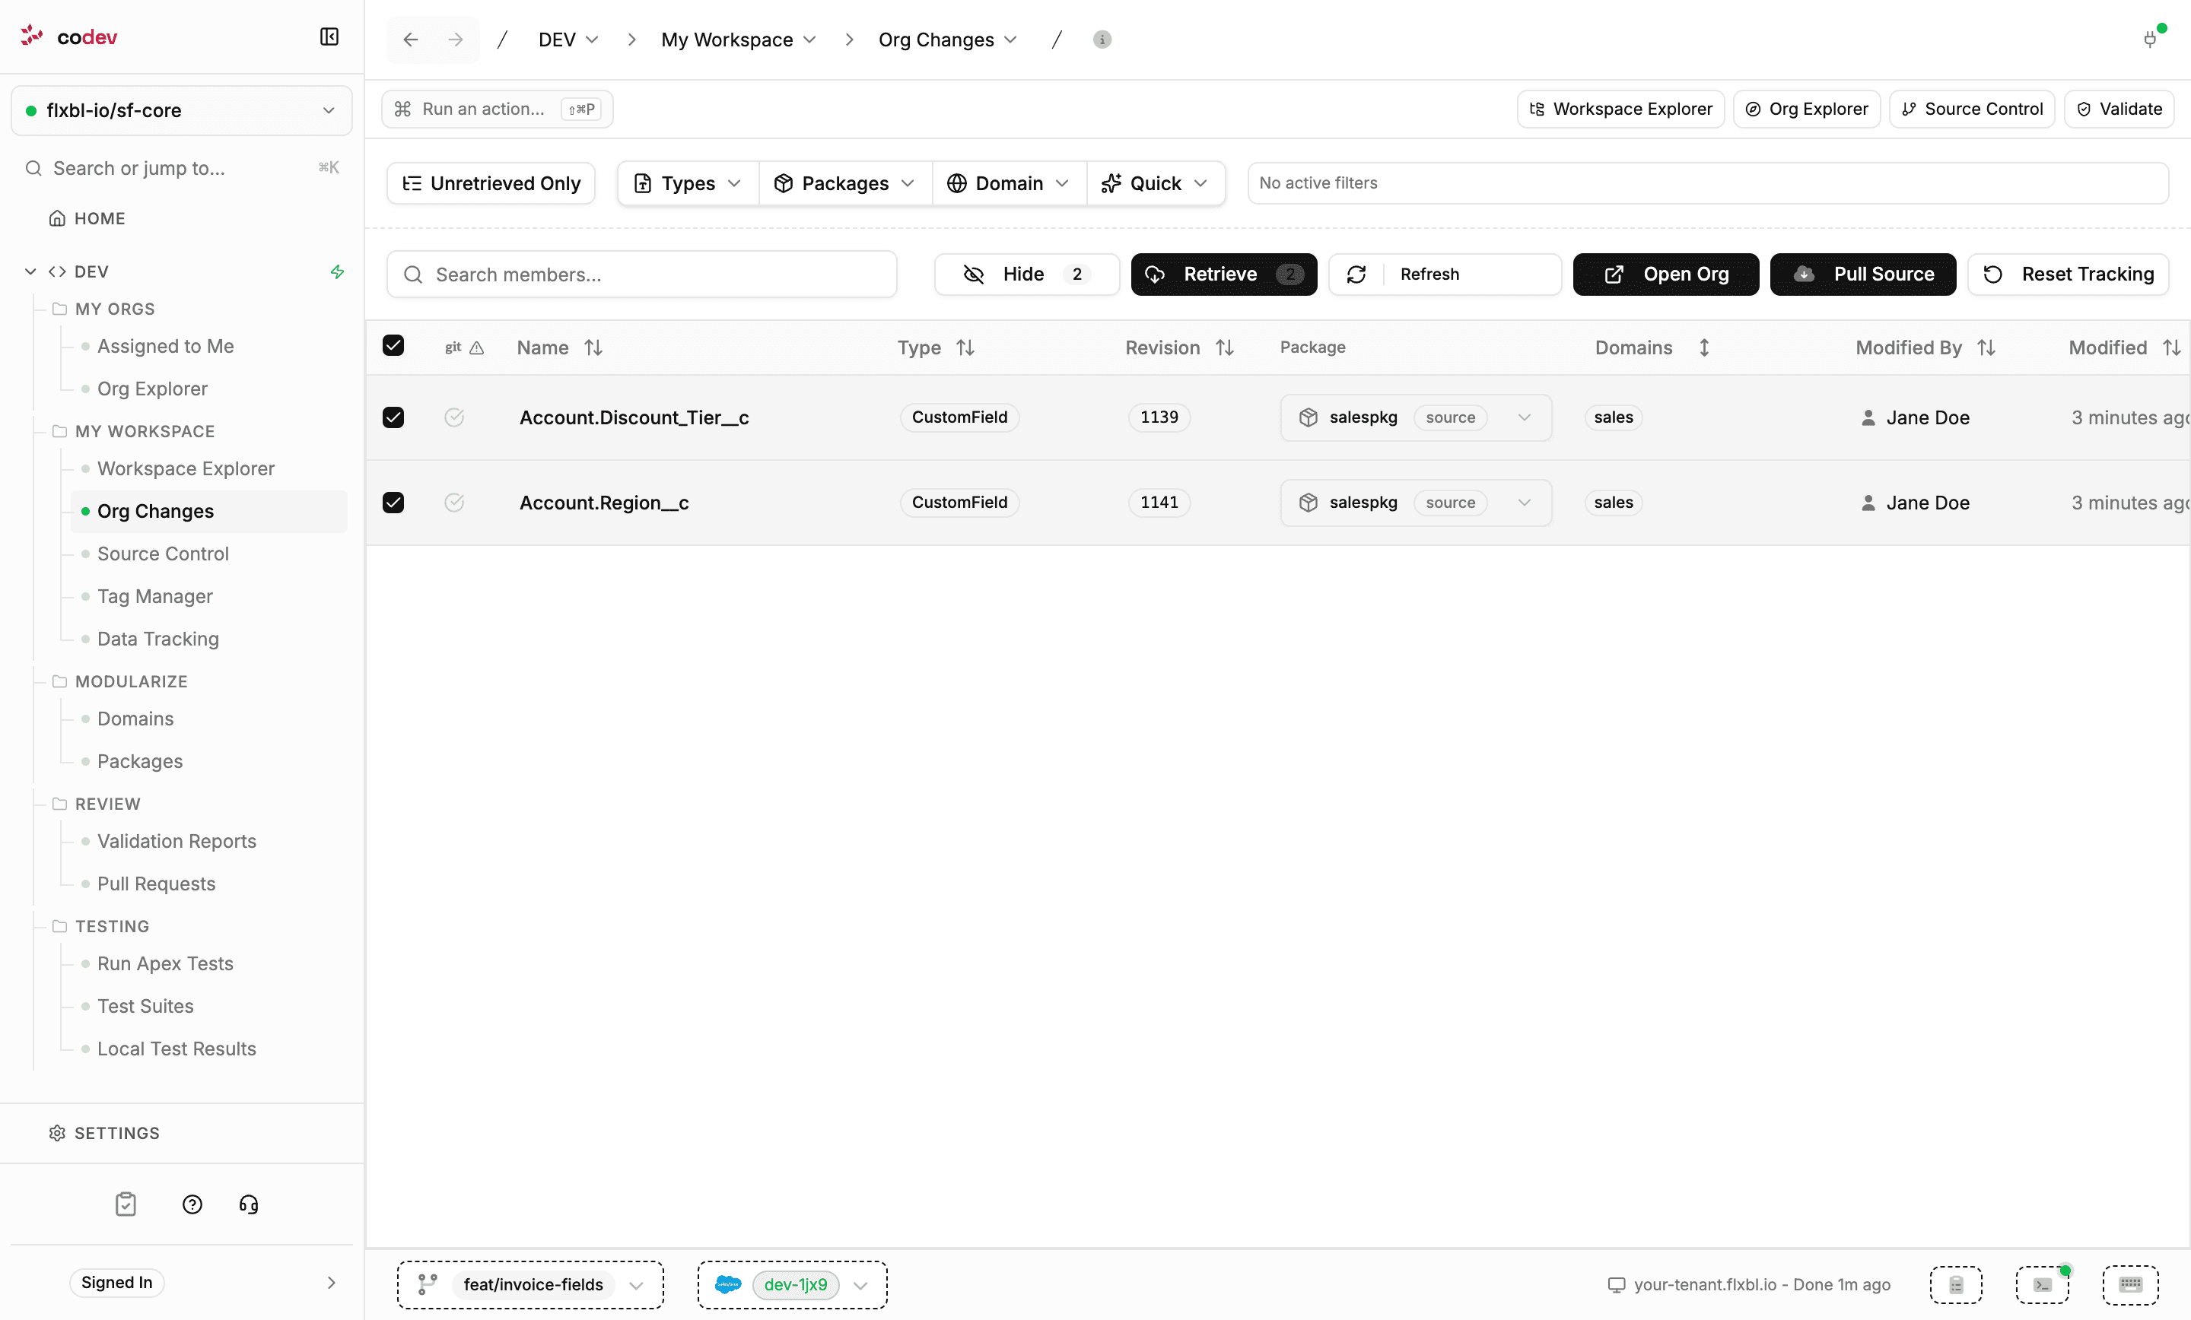Sort by Domains column arrow

(x=1703, y=347)
